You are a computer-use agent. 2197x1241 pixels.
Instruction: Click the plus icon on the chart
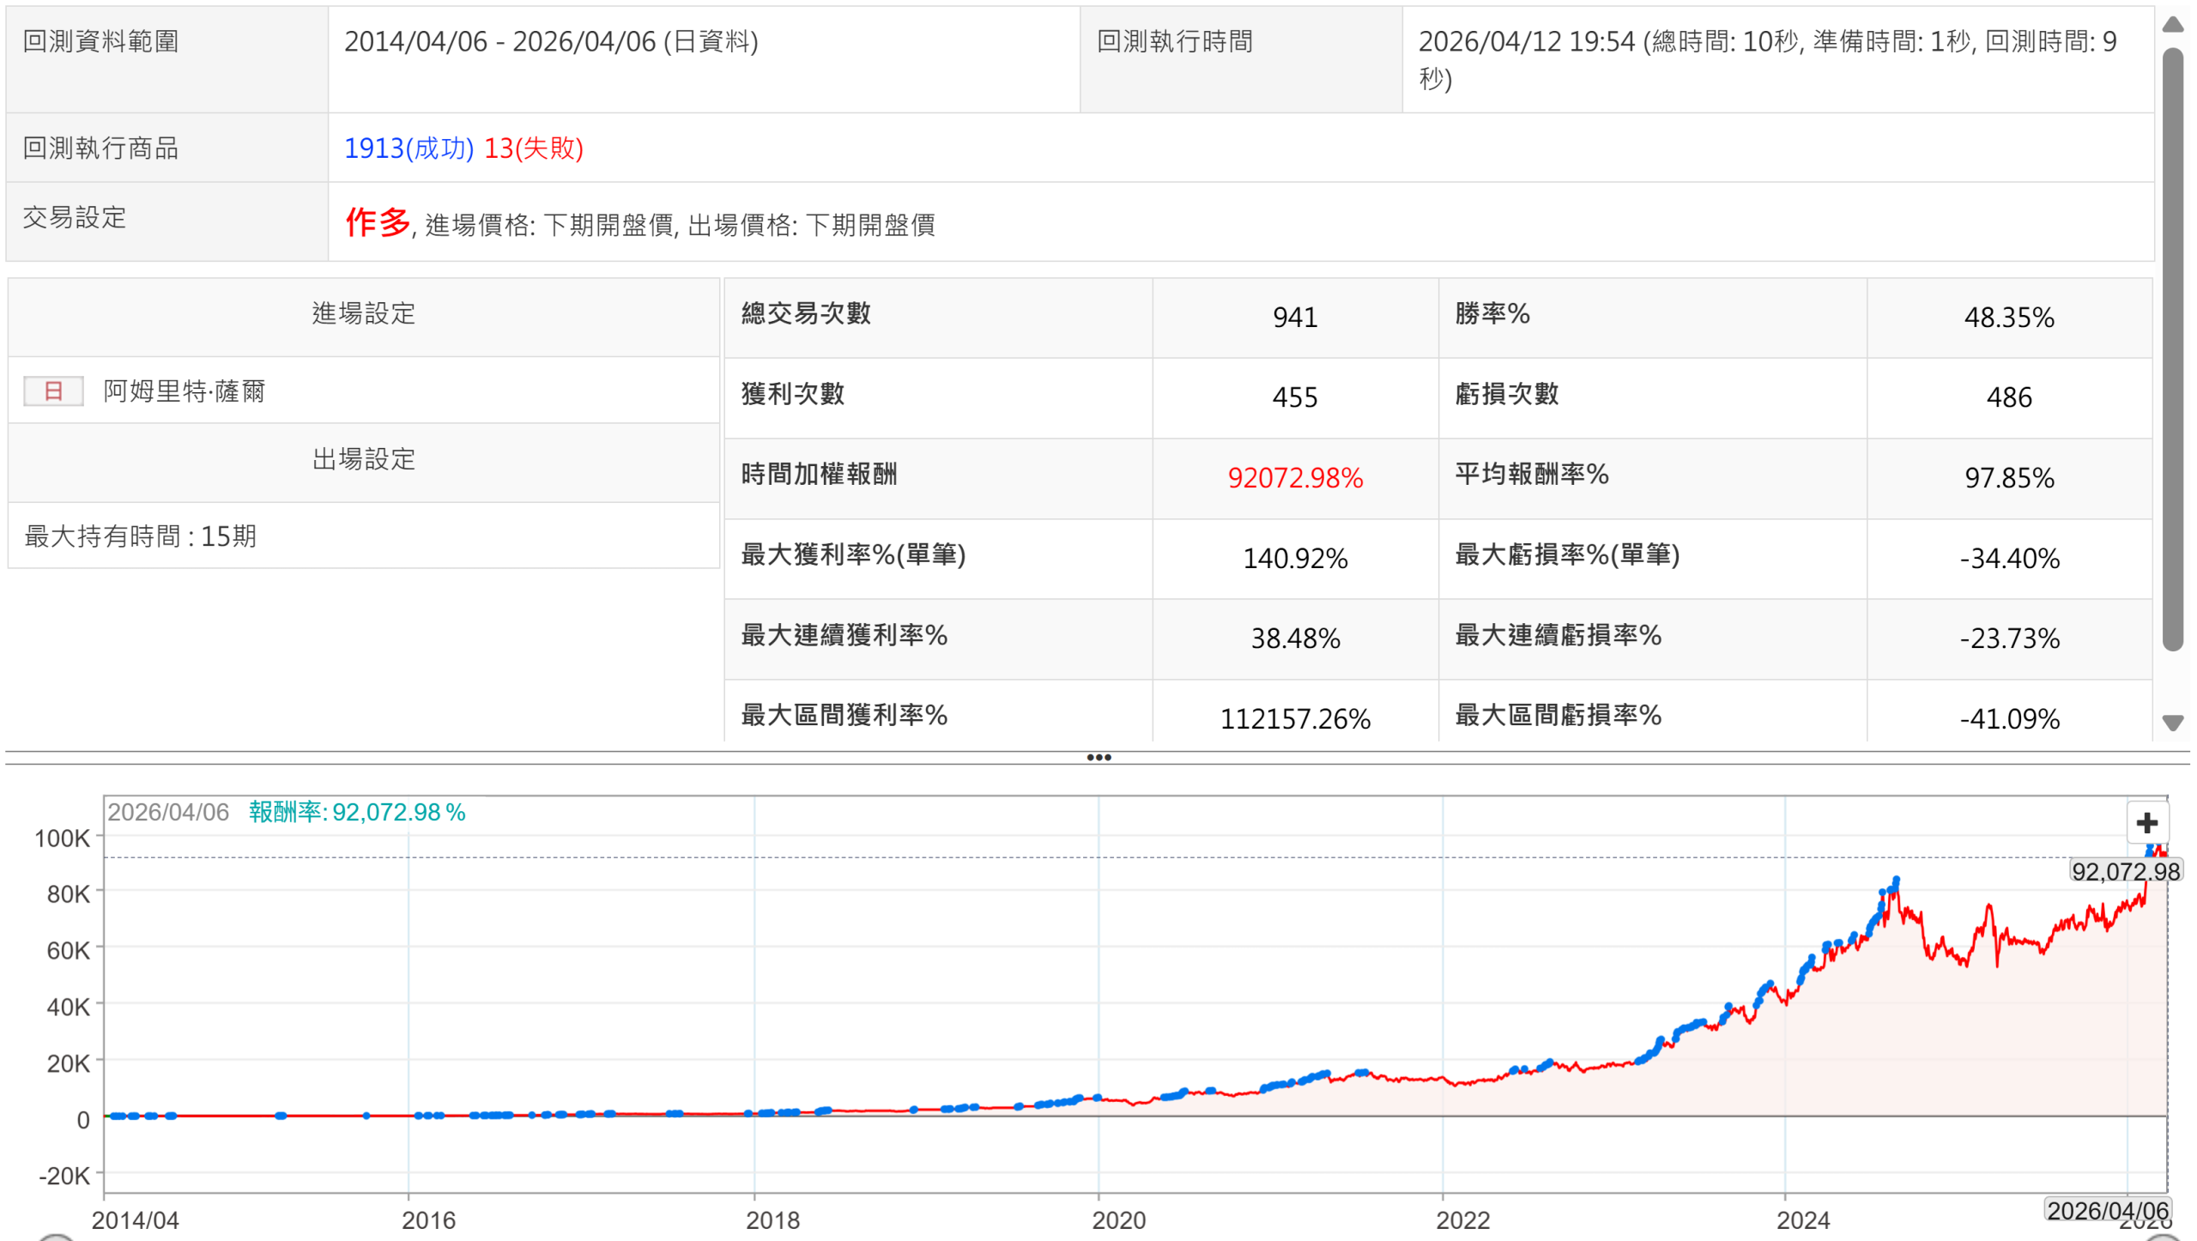pyautogui.click(x=2146, y=823)
